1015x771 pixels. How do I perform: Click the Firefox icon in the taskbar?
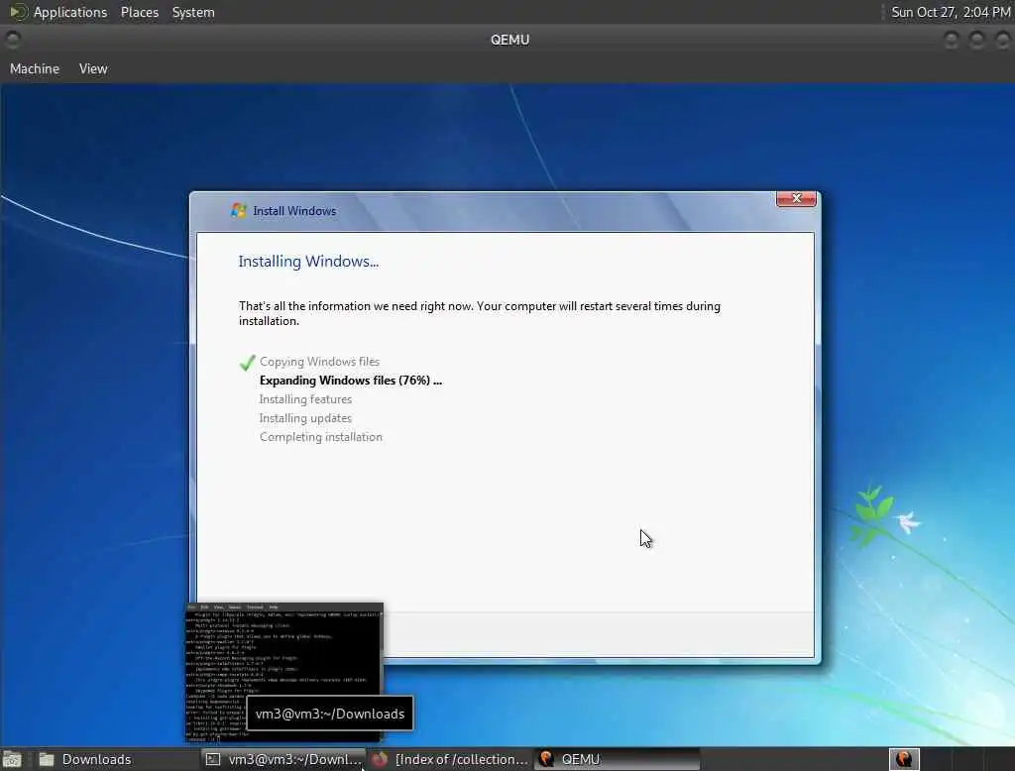pos(380,759)
